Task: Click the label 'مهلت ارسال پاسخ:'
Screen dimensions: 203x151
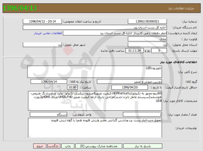Action: click(184, 51)
